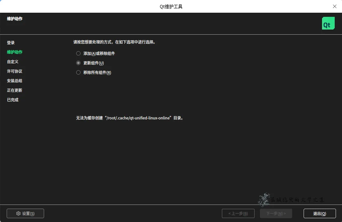Click the 正在更新 sidebar step
The image size is (342, 222).
(x=15, y=90)
